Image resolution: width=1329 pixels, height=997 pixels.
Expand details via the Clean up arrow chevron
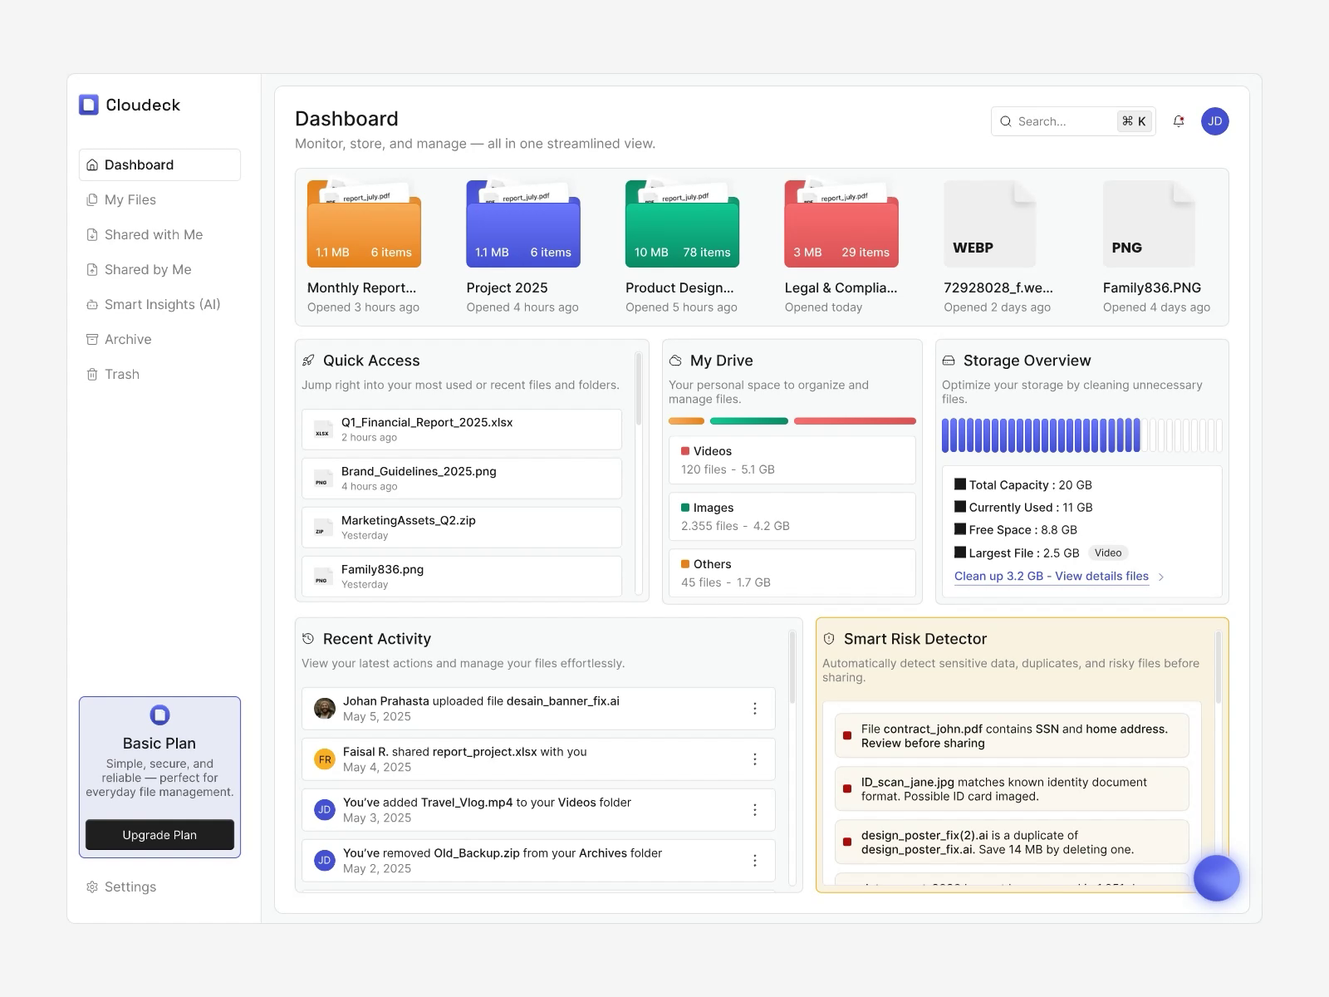pos(1160,577)
